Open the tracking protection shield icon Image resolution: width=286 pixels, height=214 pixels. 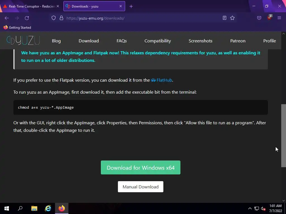(x=53, y=18)
